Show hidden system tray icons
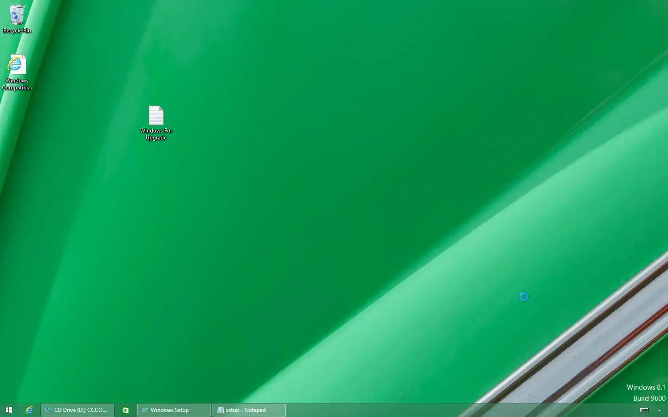Image resolution: width=668 pixels, height=417 pixels. (659, 410)
